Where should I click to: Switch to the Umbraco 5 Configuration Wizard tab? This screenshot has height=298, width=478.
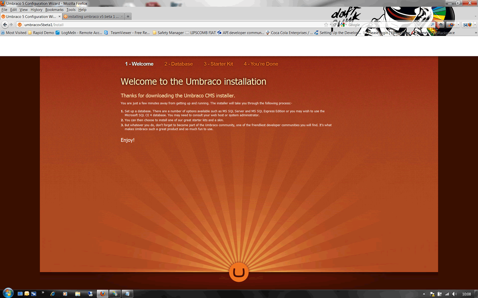tap(31, 17)
